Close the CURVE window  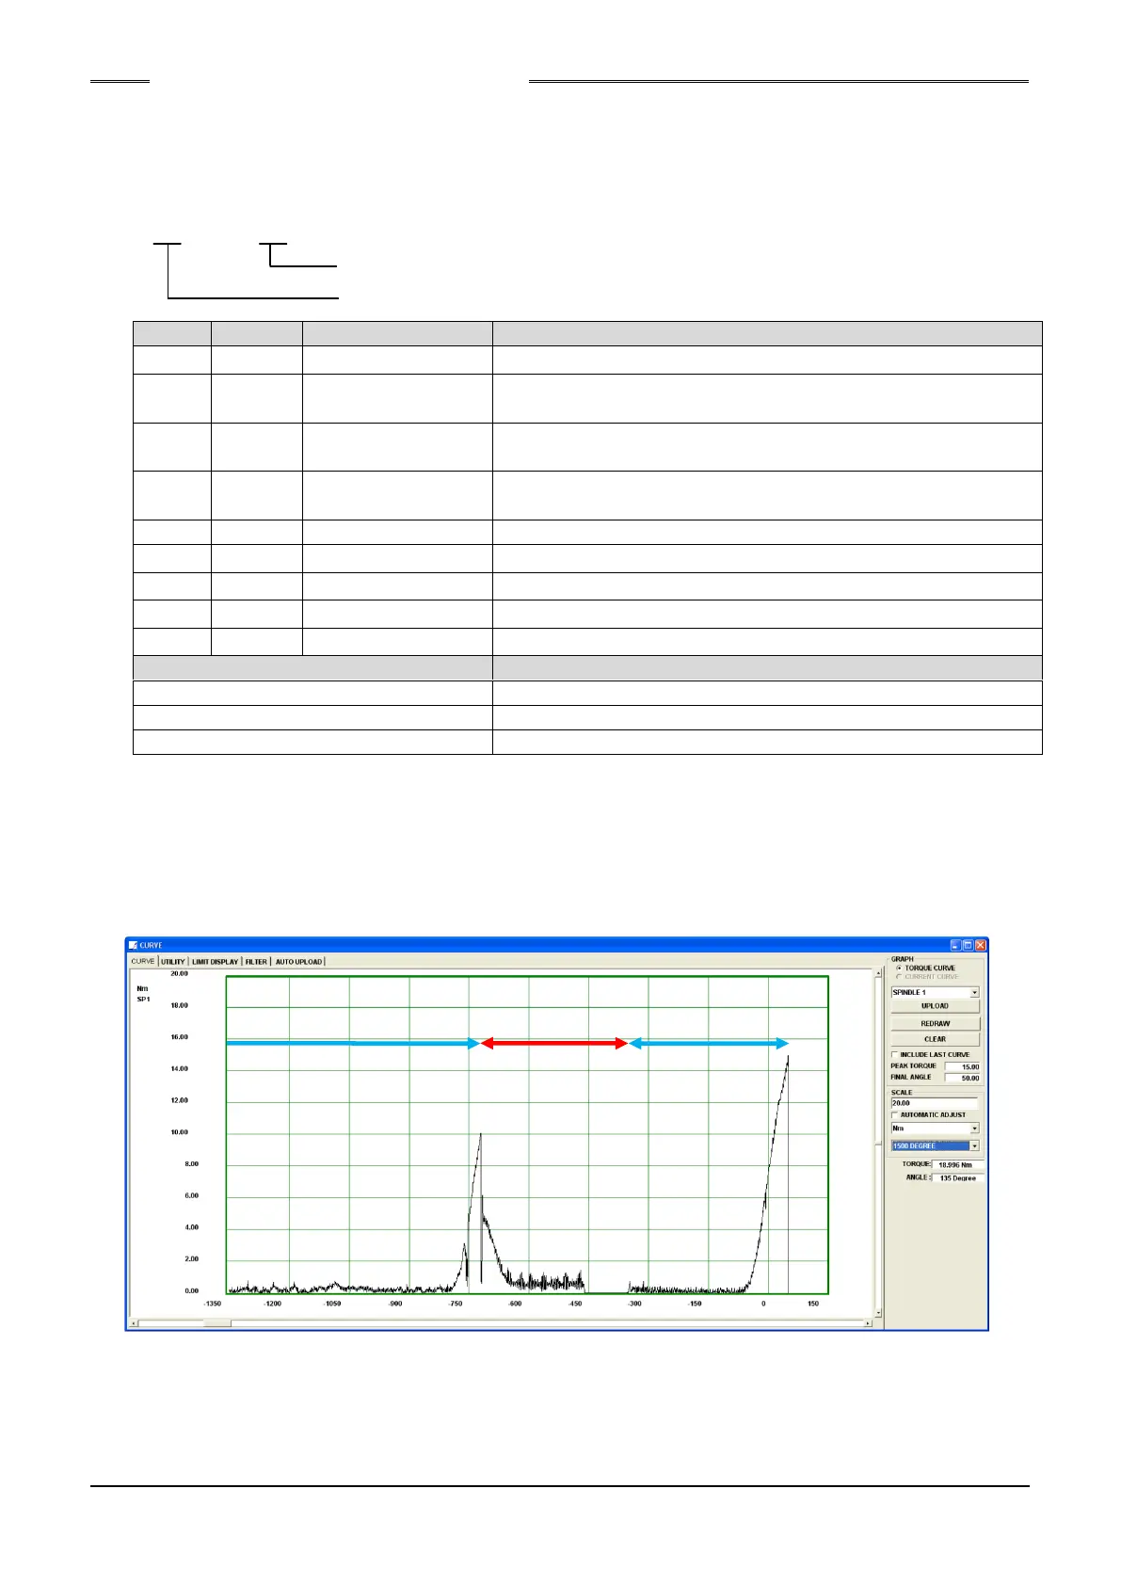point(981,945)
